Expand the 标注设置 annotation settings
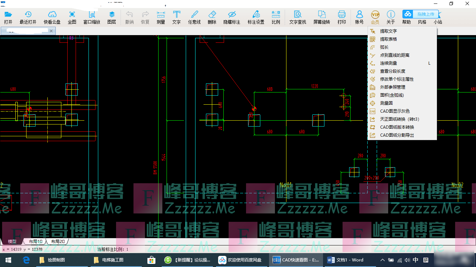476x267 pixels. pyautogui.click(x=256, y=17)
